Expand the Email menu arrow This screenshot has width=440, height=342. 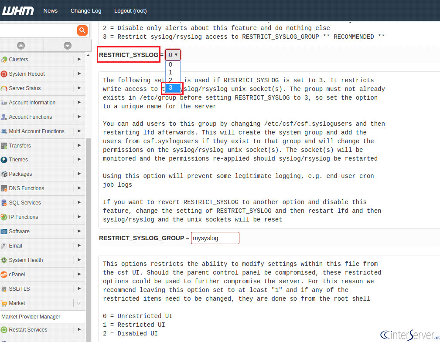click(79, 246)
